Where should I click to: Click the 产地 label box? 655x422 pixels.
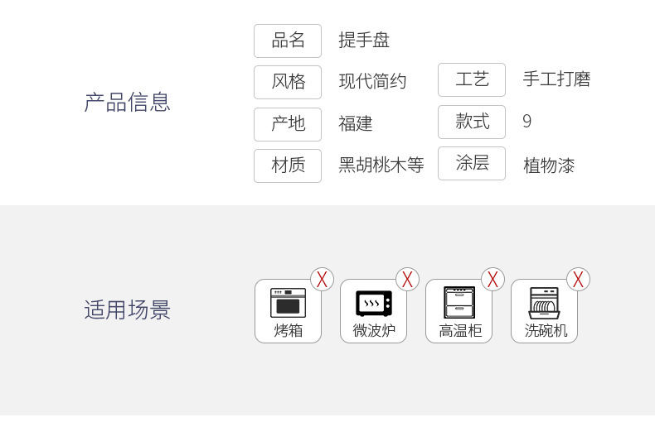coord(288,124)
